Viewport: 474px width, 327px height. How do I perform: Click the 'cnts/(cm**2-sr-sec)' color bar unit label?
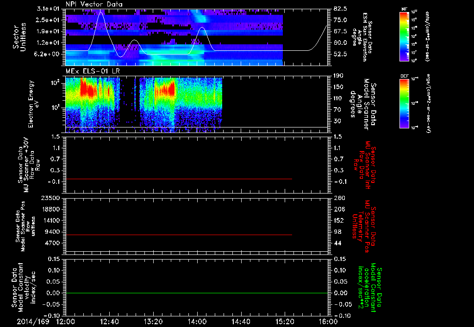(x=427, y=36)
